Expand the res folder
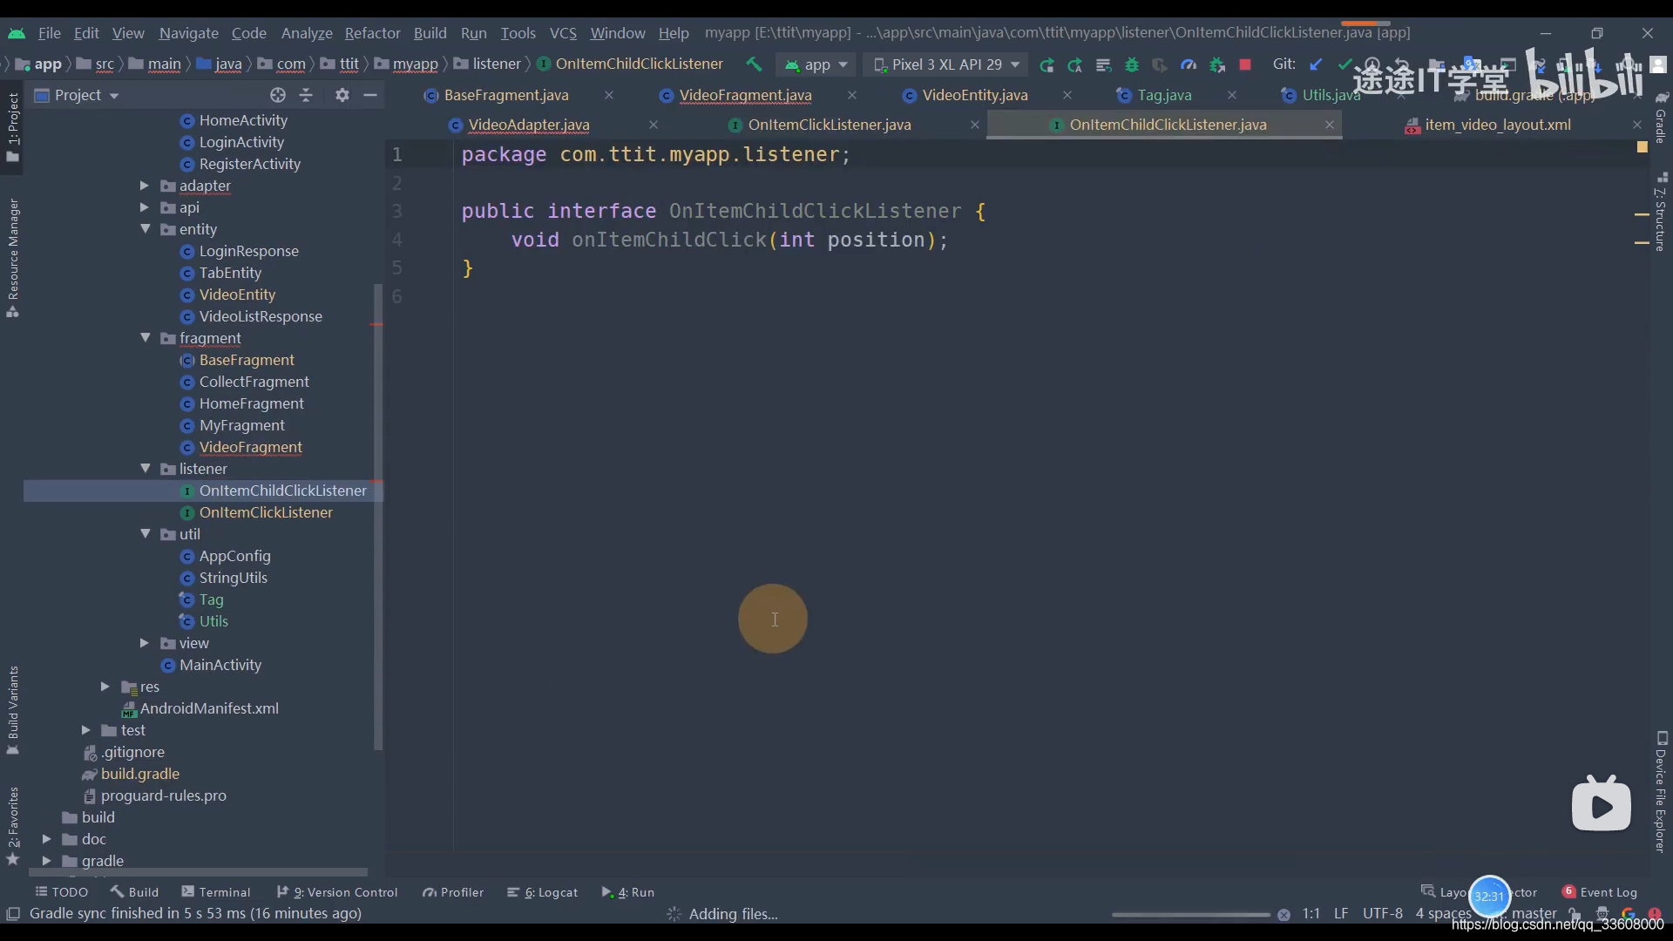Image resolution: width=1673 pixels, height=941 pixels. [x=105, y=687]
